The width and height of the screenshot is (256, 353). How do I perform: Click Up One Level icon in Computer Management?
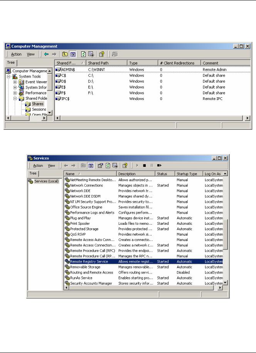click(x=65, y=54)
